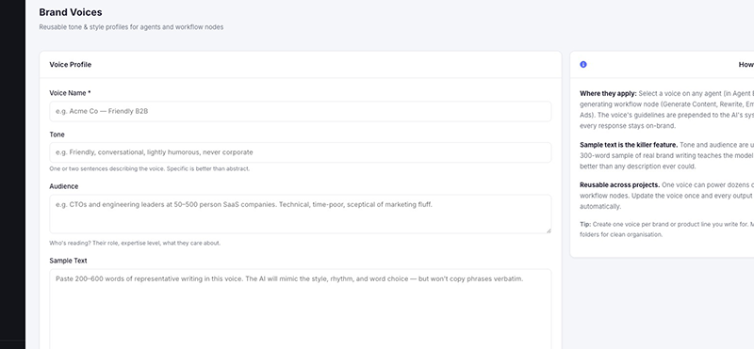Click the Sample Text textarea
The image size is (754, 349).
(x=300, y=309)
